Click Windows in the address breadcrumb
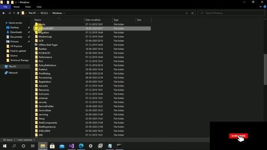The width and height of the screenshot is (267, 150). (57, 13)
